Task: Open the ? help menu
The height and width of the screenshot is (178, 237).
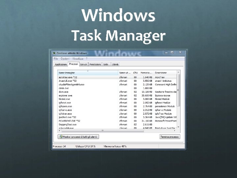Action: (x=87, y=59)
